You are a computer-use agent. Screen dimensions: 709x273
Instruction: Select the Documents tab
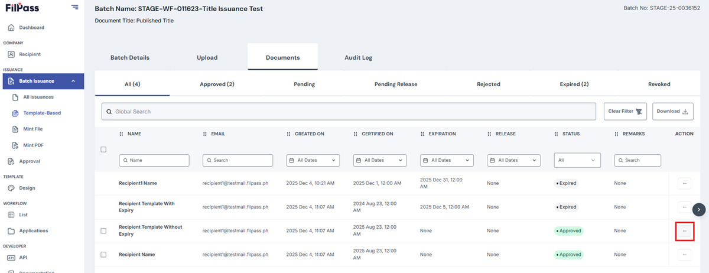(282, 57)
